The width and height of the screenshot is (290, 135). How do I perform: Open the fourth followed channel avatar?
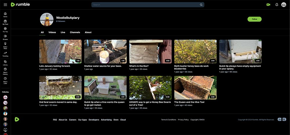(x=5, y=113)
